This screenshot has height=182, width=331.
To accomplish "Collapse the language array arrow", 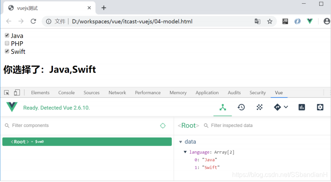I will pos(185,152).
